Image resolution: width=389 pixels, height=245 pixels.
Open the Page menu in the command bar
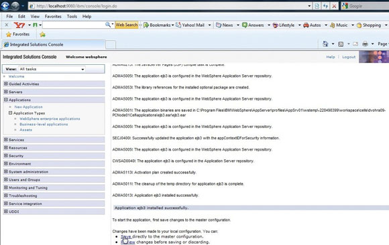coord(383,44)
